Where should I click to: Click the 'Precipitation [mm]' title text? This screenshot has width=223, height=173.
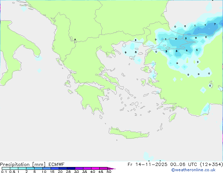coord(23,165)
